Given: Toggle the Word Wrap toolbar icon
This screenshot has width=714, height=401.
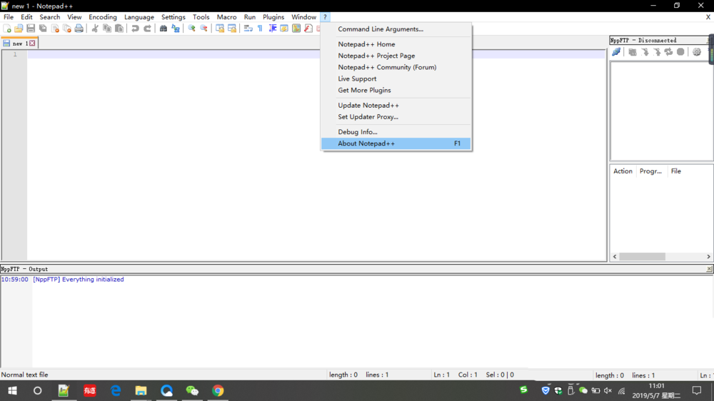Looking at the screenshot, I should click(248, 29).
